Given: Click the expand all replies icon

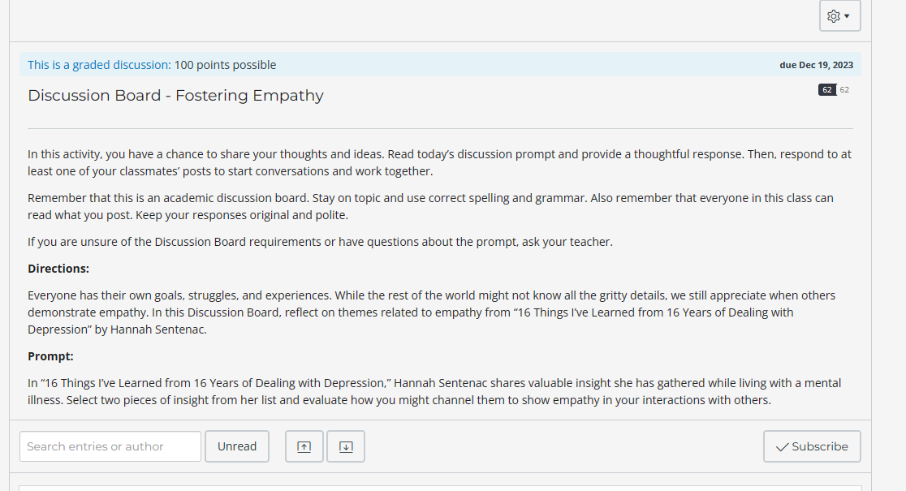Looking at the screenshot, I should point(345,446).
